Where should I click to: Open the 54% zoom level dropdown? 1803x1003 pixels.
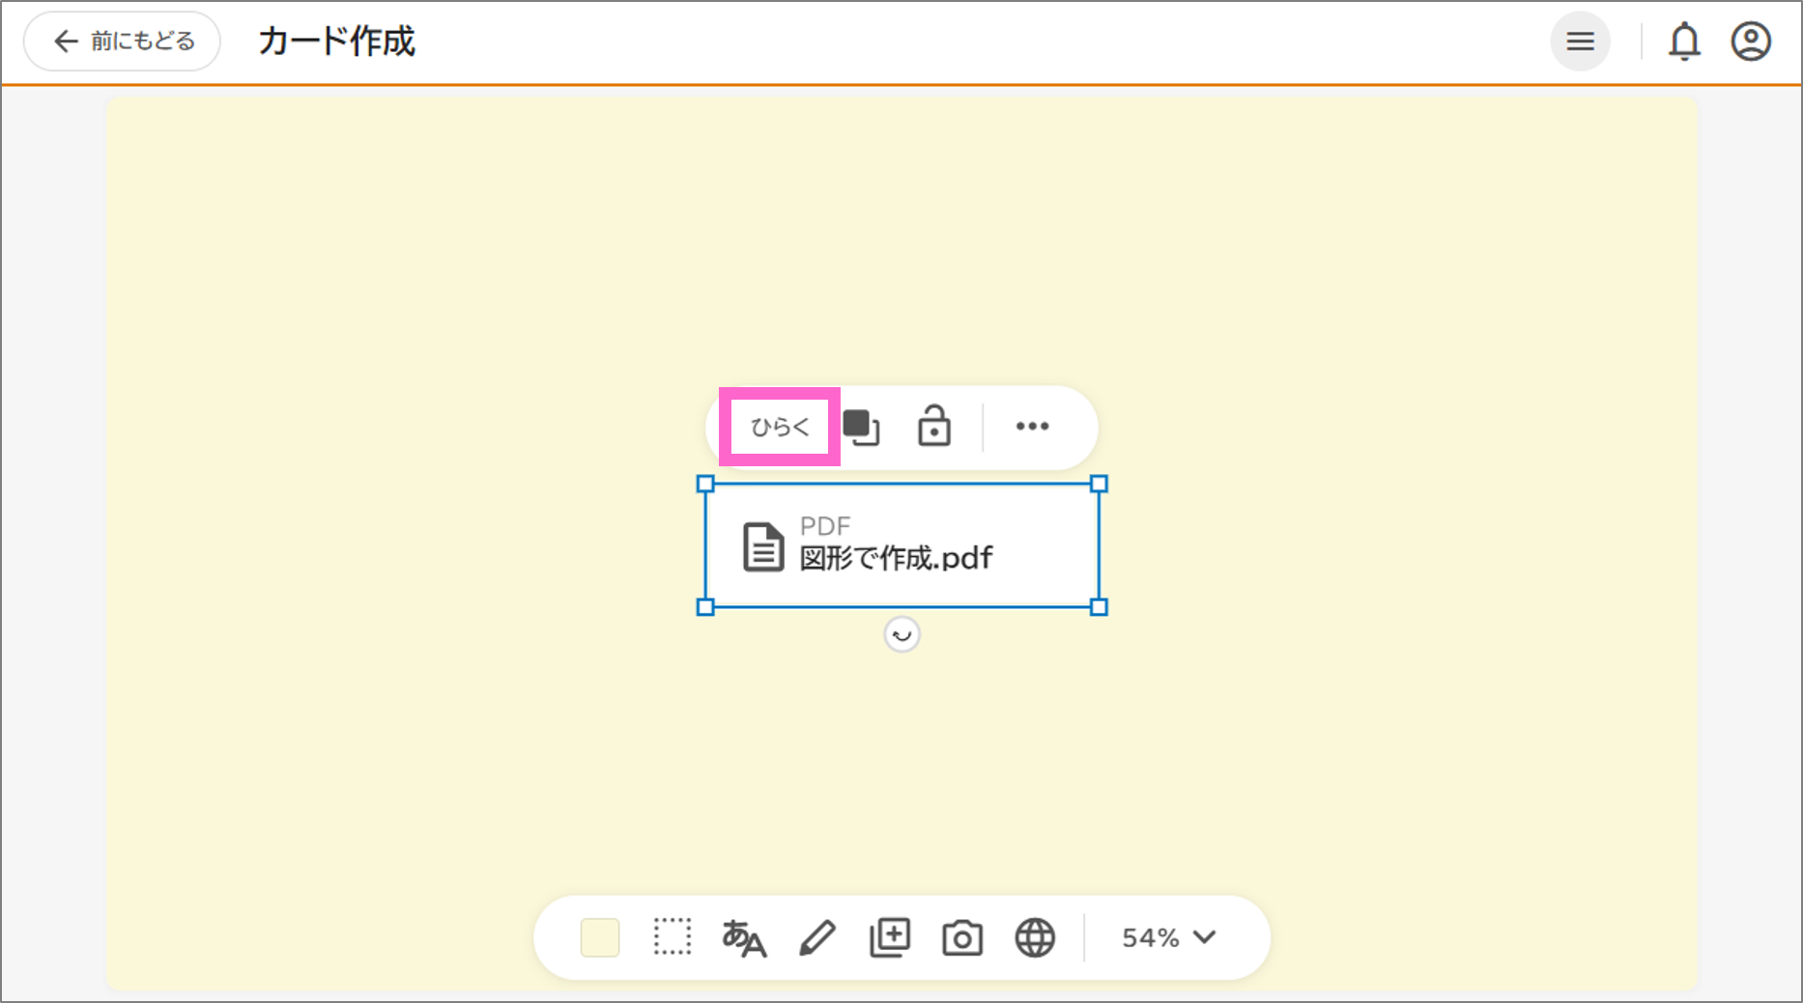(x=1166, y=936)
